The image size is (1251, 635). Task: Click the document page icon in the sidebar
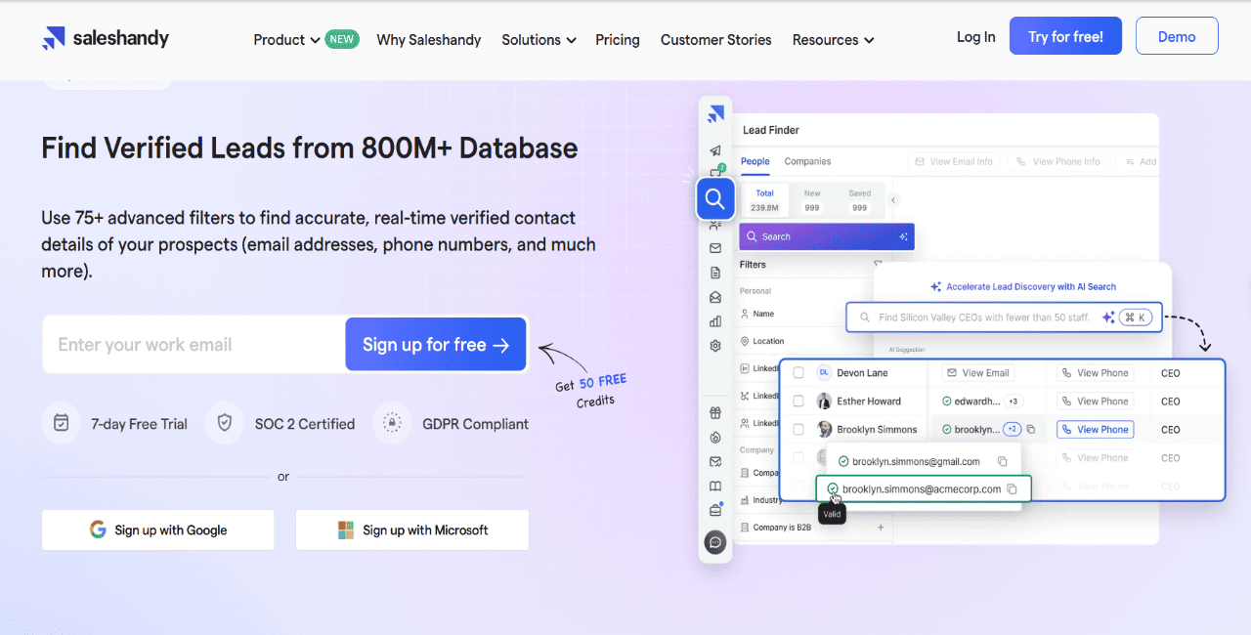pos(715,273)
